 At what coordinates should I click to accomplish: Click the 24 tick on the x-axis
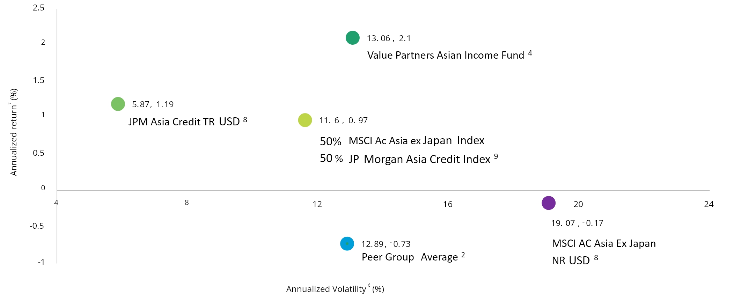[709, 204]
